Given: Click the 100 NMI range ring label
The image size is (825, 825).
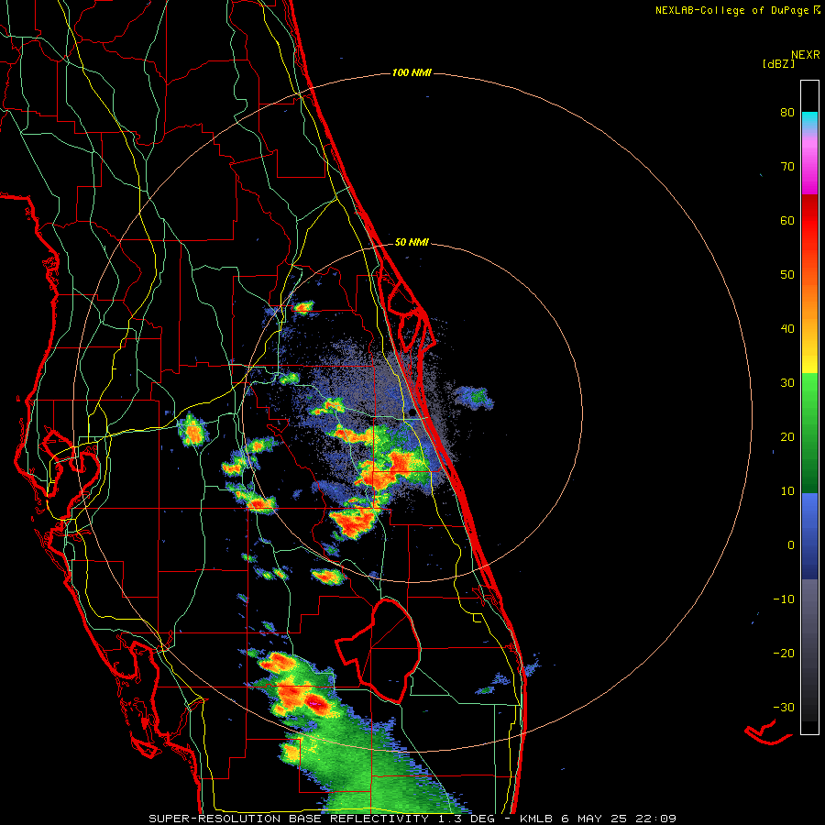Looking at the screenshot, I should [x=412, y=72].
